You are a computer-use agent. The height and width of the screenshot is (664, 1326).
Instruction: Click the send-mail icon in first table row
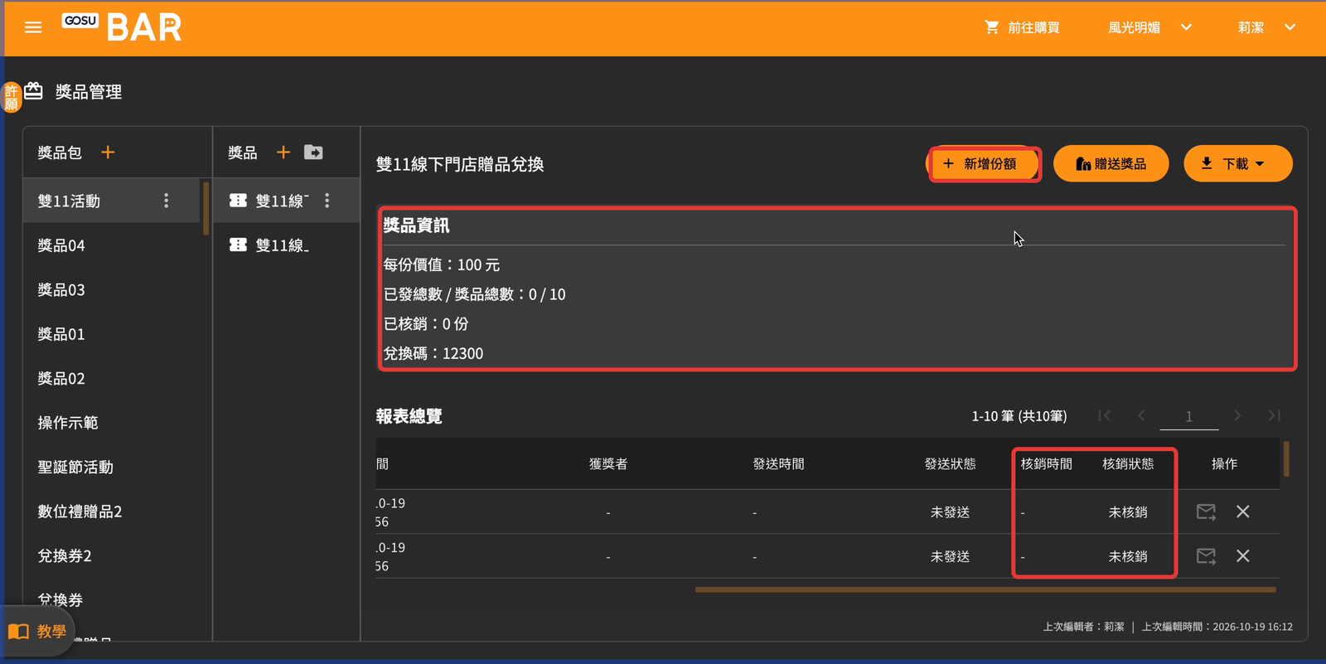[1206, 512]
